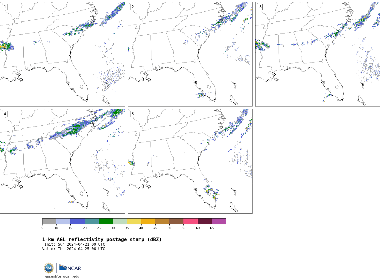Click the gray 5-10 dBZ color swatch

coord(49,221)
